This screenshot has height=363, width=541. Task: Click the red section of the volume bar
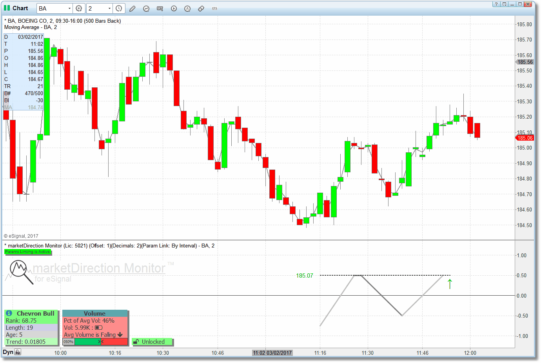pyautogui.click(x=114, y=342)
